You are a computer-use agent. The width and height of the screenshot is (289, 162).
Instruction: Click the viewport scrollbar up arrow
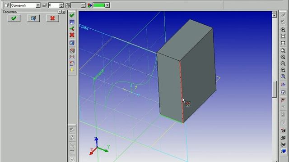[x=274, y=16]
